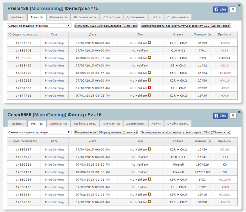Click rebuy icon in Prella189 row 14982658
Screen dimensions: 246x212
149,80
